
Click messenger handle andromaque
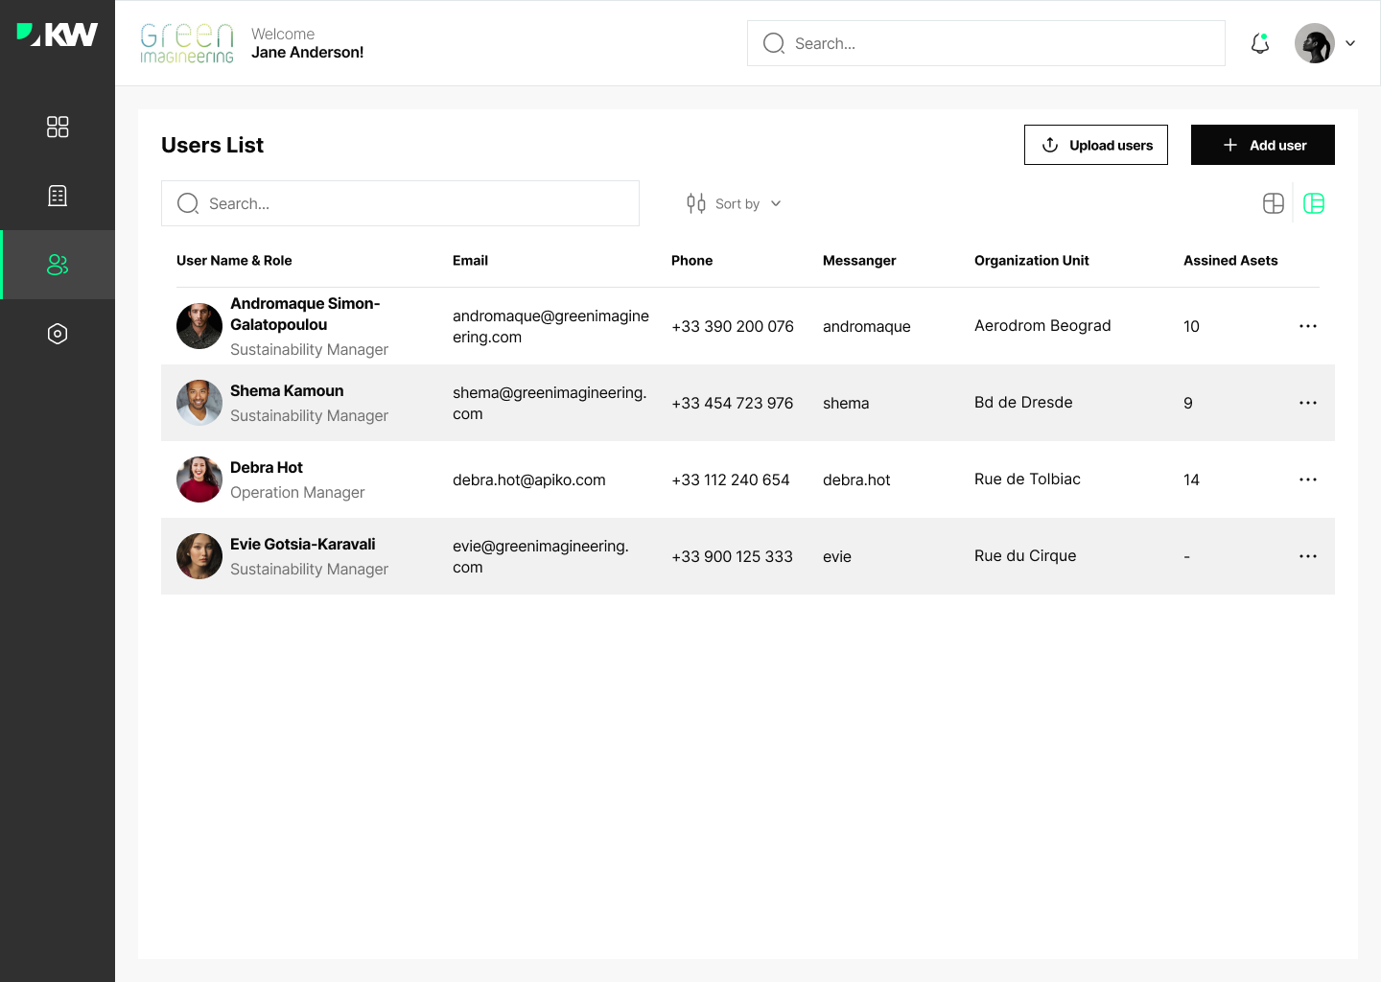[867, 326]
